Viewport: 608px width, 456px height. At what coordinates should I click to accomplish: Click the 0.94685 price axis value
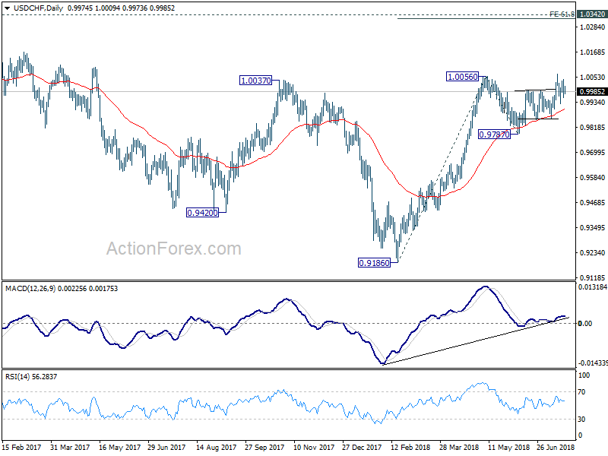pos(592,202)
